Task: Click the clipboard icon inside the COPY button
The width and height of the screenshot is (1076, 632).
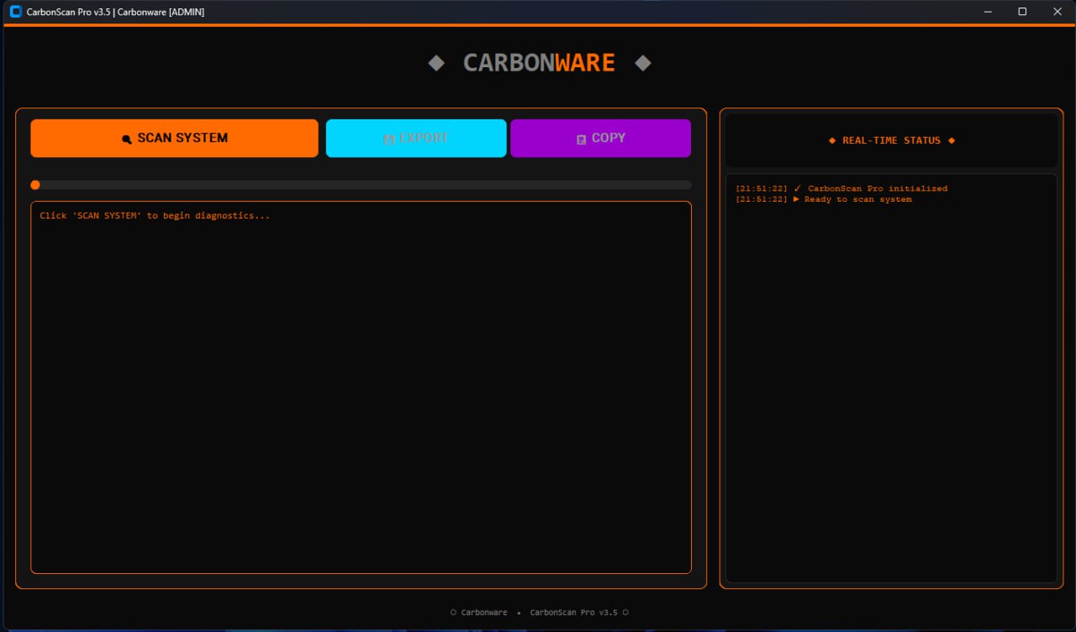Action: pos(582,138)
